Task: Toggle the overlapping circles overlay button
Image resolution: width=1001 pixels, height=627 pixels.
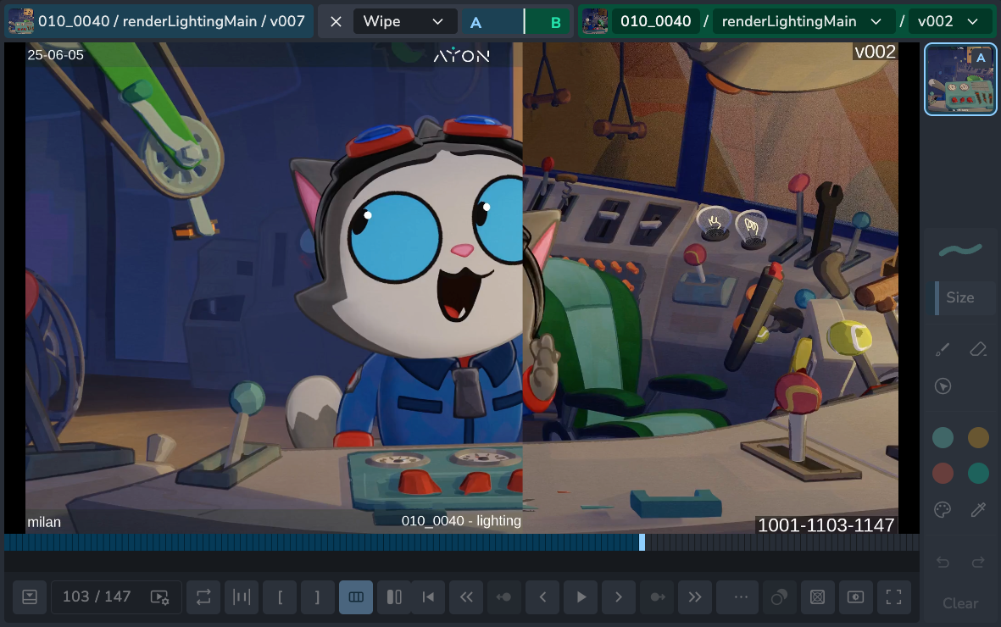Action: coord(780,597)
